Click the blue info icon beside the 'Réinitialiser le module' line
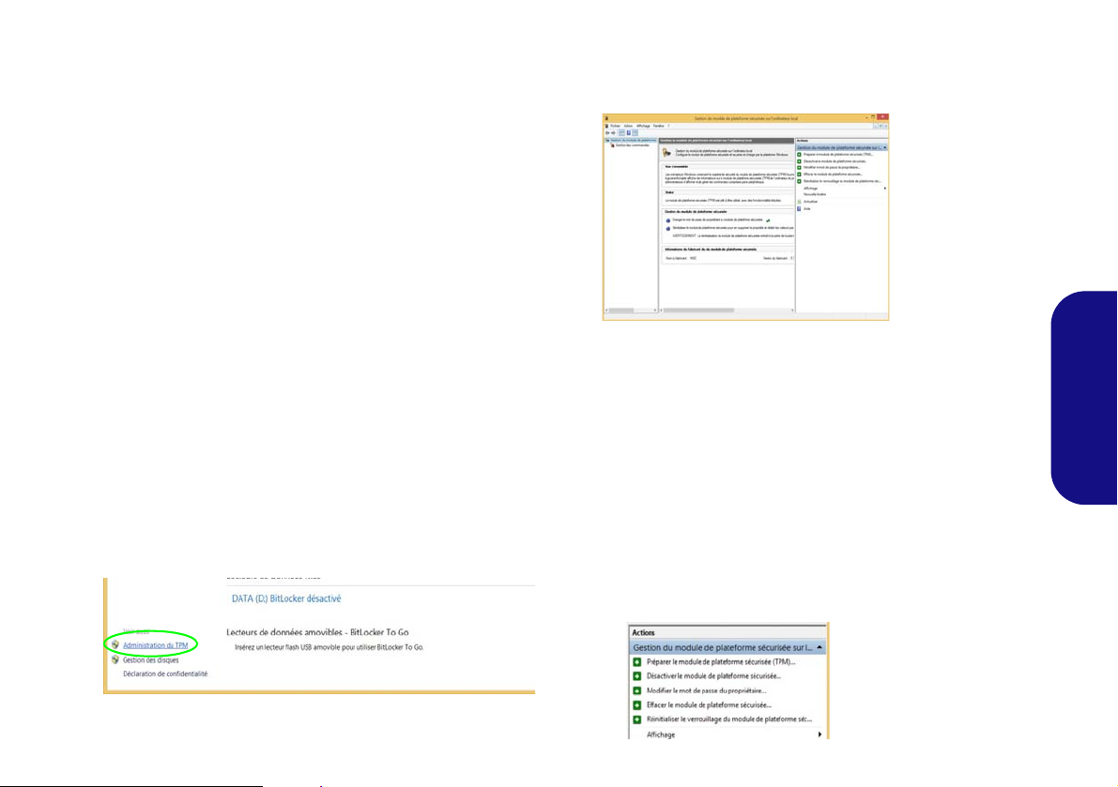Viewport: 1118px width, 787px height. pos(668,229)
